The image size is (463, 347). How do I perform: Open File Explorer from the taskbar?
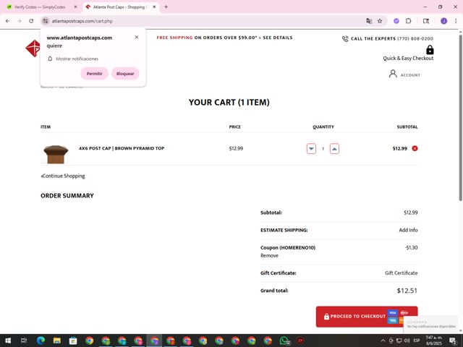(57, 340)
